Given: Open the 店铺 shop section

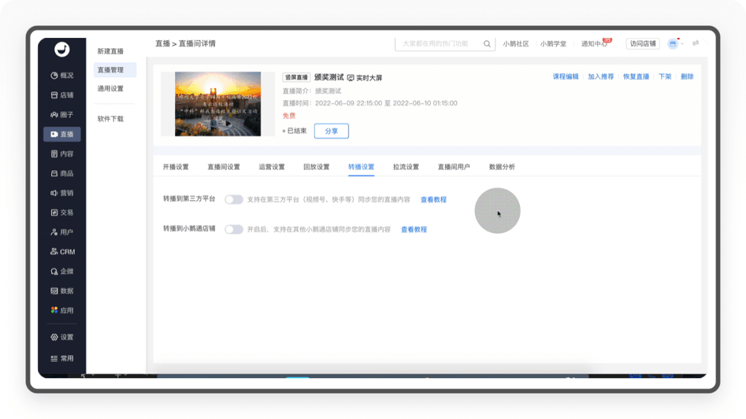Looking at the screenshot, I should pos(62,95).
